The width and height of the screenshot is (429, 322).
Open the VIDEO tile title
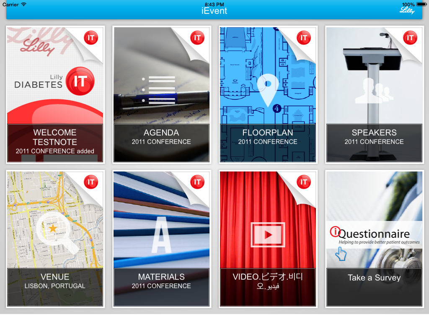(268, 281)
